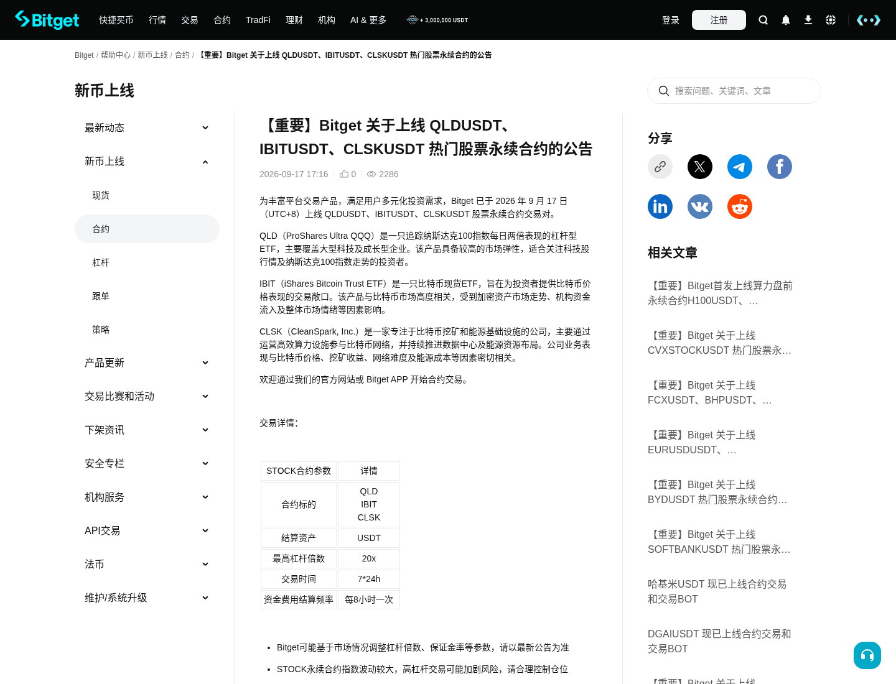896x684 pixels.
Task: Open 理财 in top navigation
Action: coord(294,20)
